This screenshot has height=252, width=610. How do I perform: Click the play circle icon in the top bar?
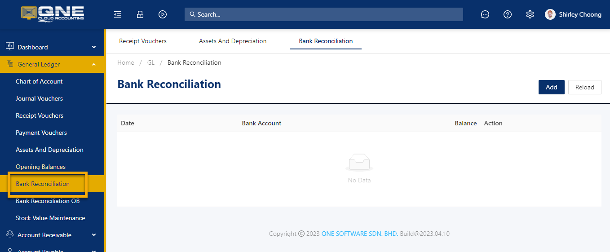[x=163, y=14]
